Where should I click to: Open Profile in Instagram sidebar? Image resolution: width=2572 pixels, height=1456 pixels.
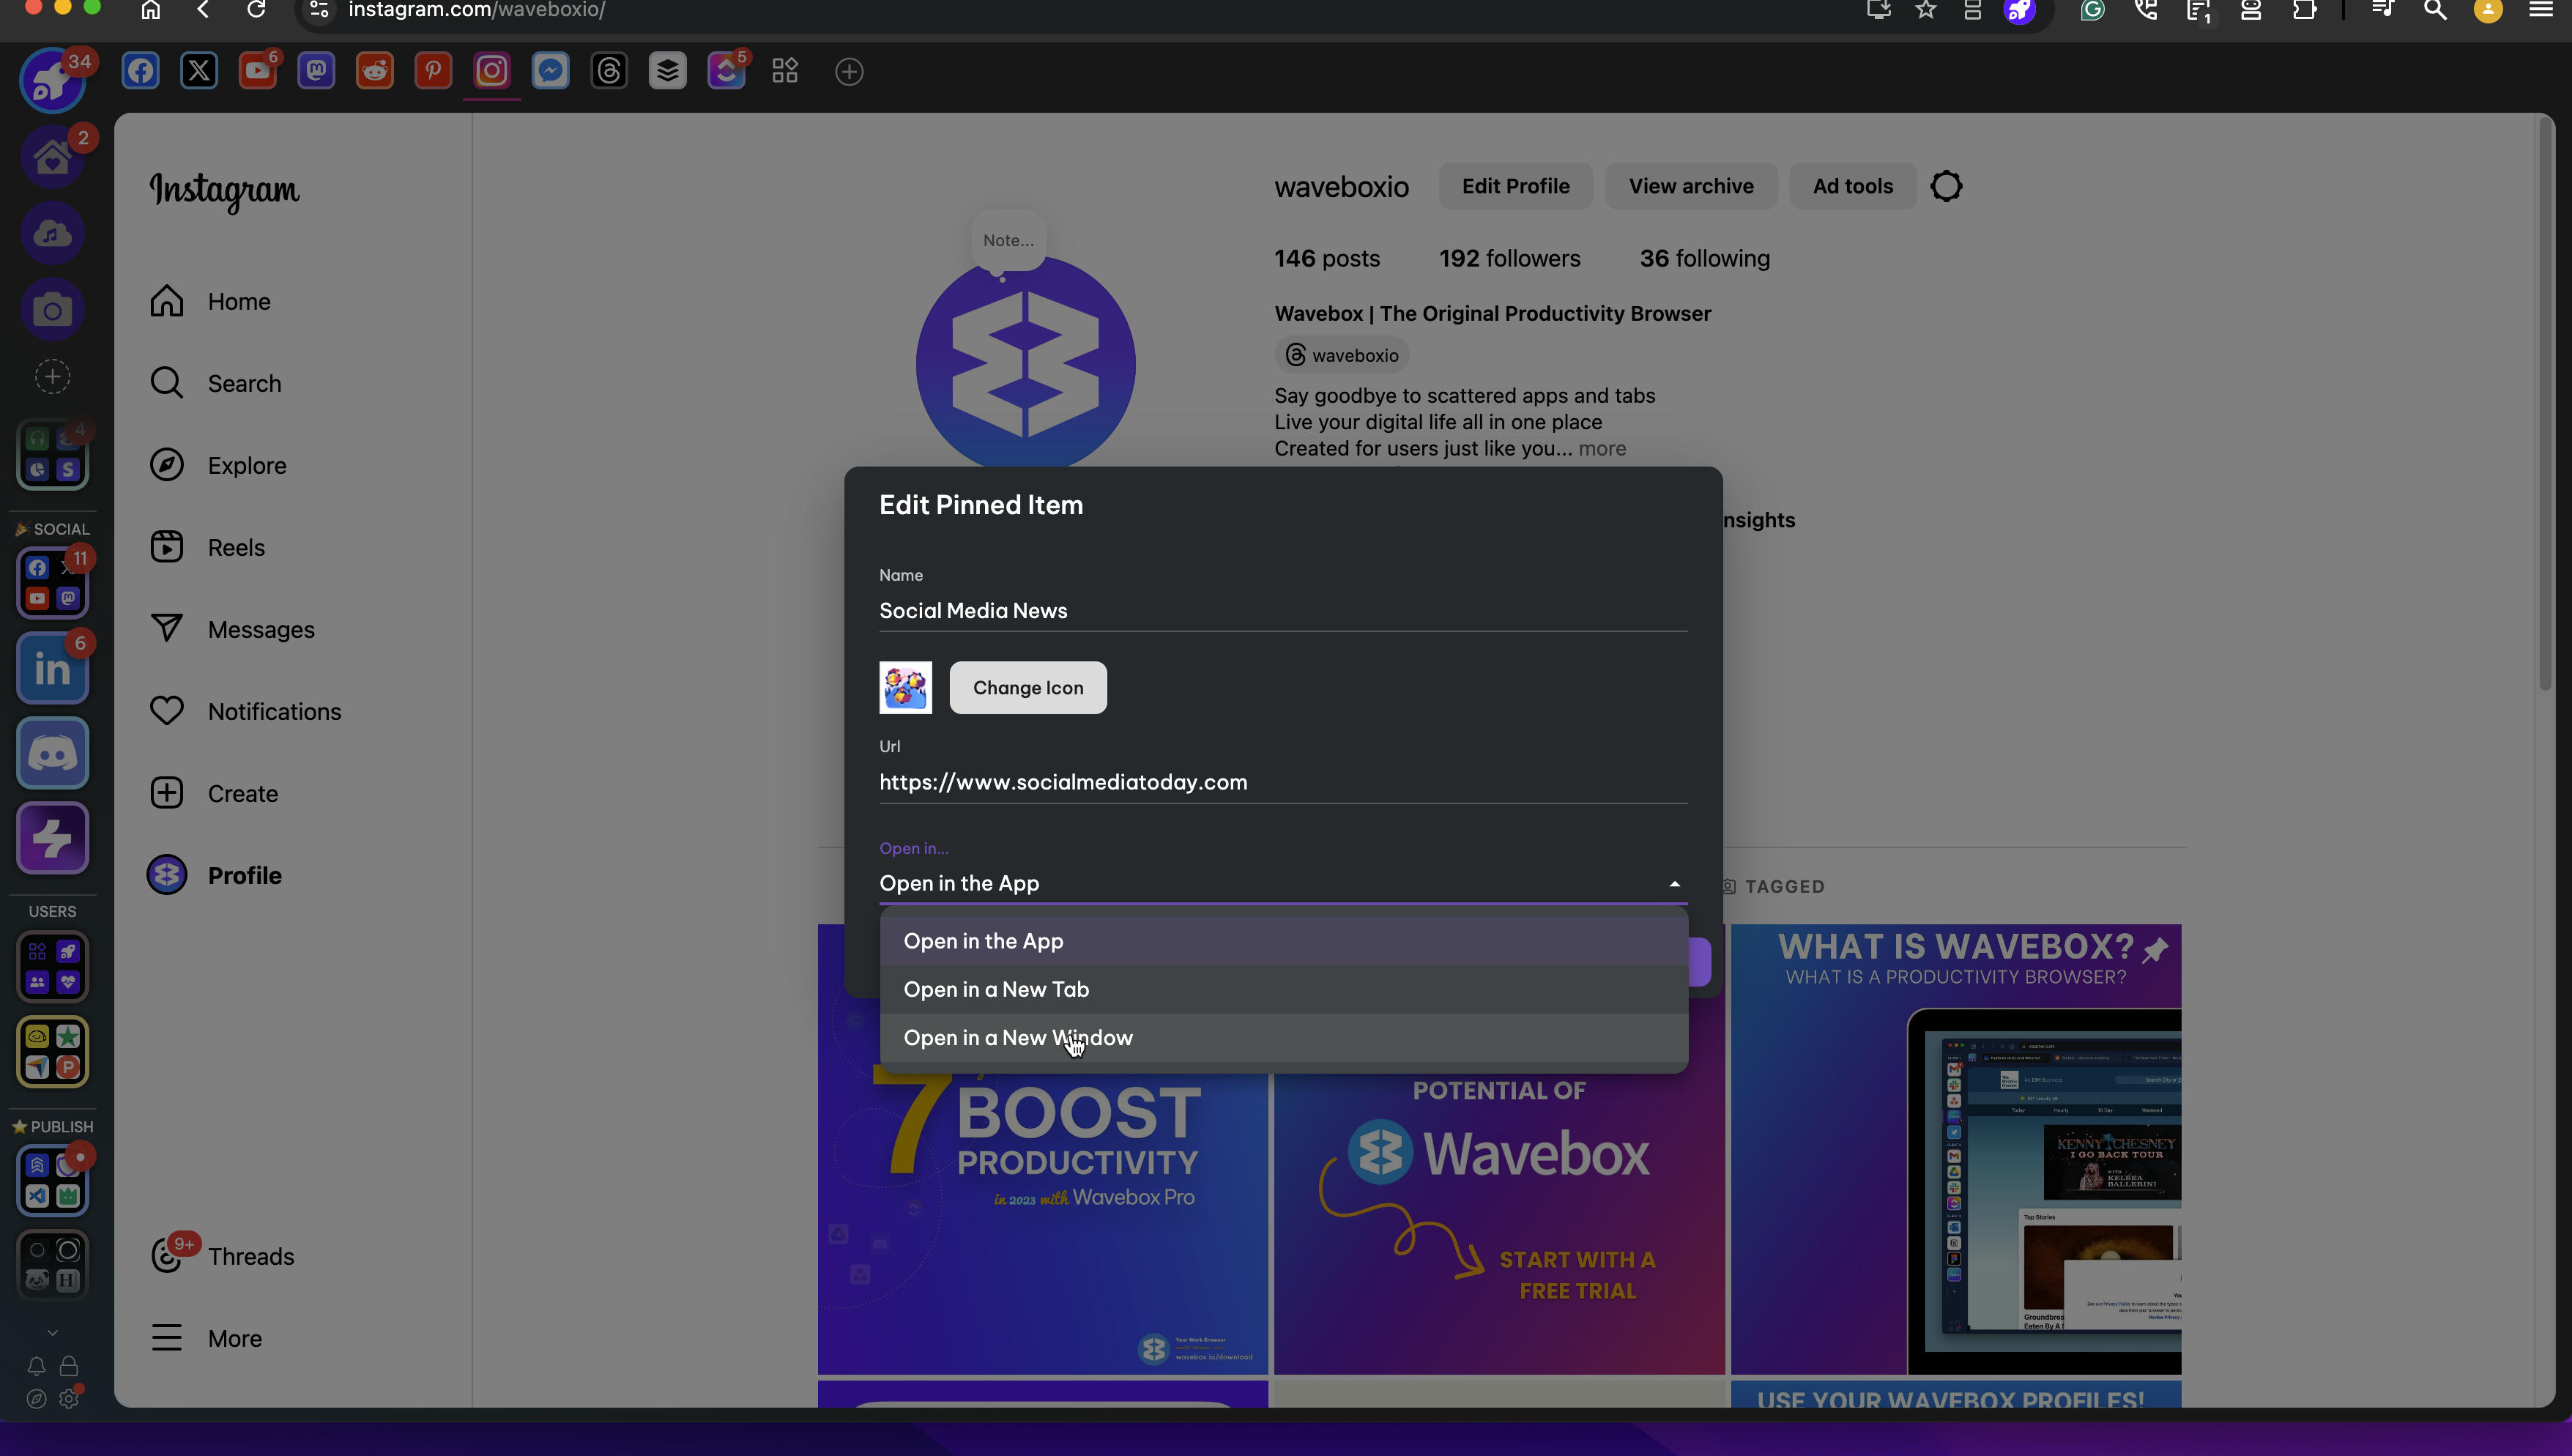[x=215, y=876]
